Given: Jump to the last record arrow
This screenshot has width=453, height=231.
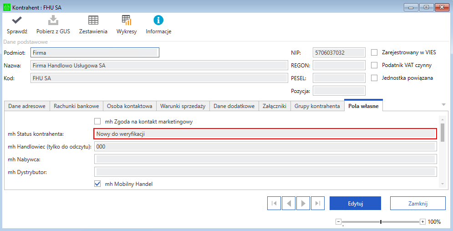Looking at the screenshot, I should tap(318, 203).
